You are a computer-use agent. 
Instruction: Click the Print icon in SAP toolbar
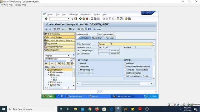point(92,19)
